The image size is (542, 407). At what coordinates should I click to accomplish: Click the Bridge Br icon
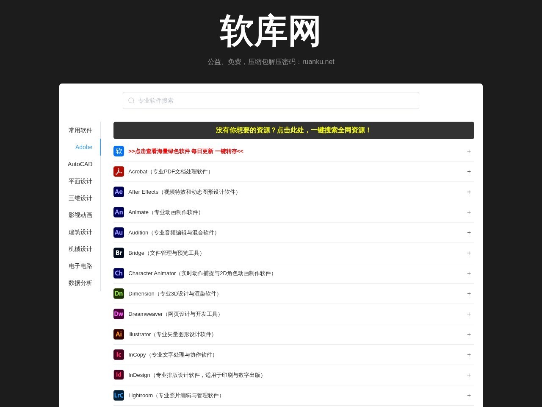click(x=119, y=253)
